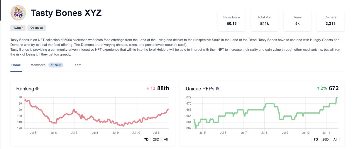Select 7D range on Ranking chart
The image size is (352, 149).
146,139
